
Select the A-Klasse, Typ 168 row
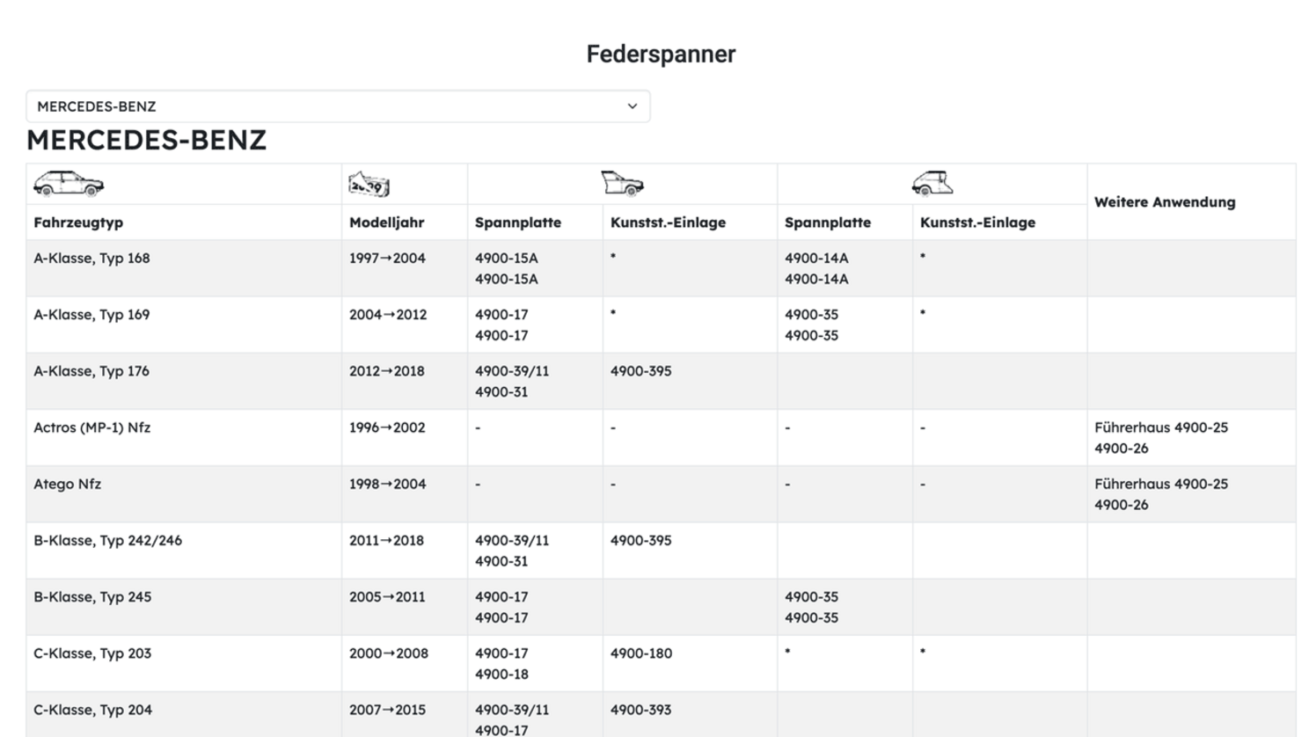[91, 259]
